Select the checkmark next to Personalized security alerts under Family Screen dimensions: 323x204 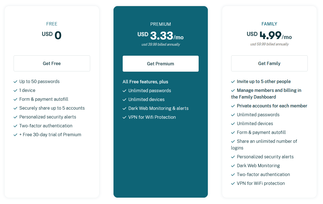(x=233, y=157)
